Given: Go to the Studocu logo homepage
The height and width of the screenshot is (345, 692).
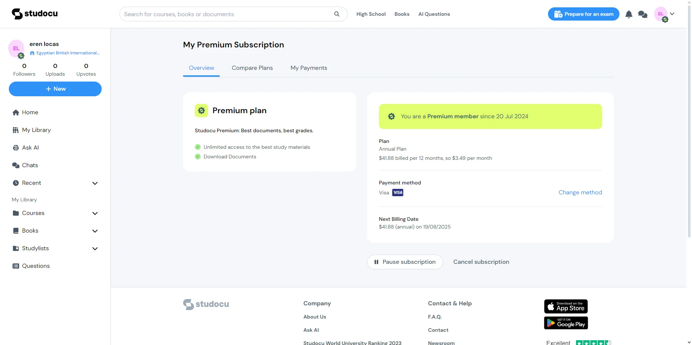Looking at the screenshot, I should click(x=35, y=14).
